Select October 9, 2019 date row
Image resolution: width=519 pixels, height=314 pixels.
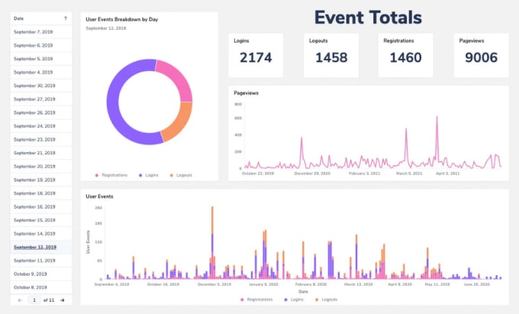tap(41, 274)
